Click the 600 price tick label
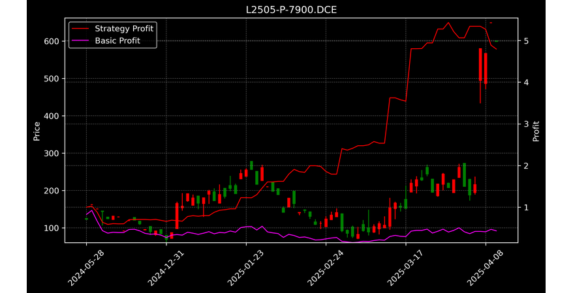 pos(52,41)
